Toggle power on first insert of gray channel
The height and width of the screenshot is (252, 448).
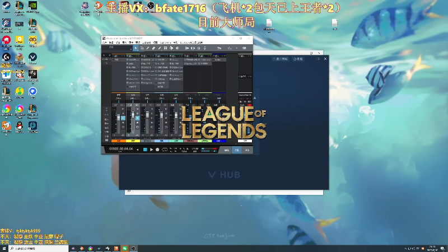point(142,59)
